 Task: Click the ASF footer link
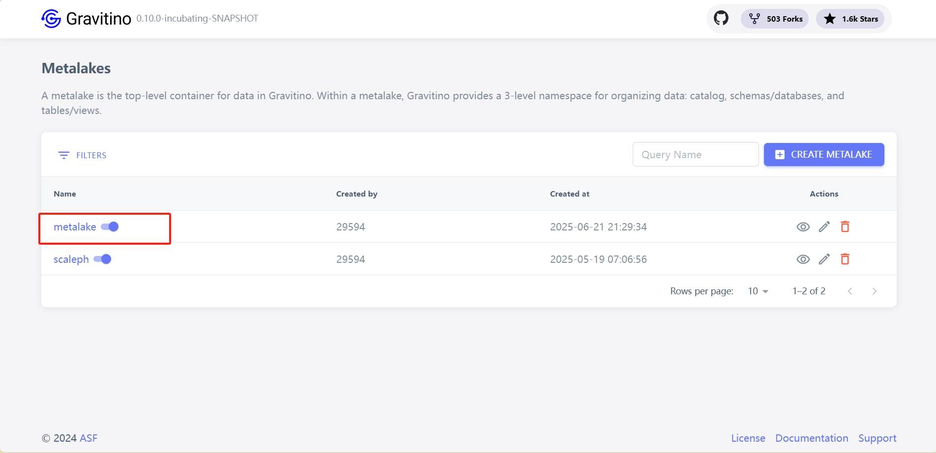click(x=89, y=438)
